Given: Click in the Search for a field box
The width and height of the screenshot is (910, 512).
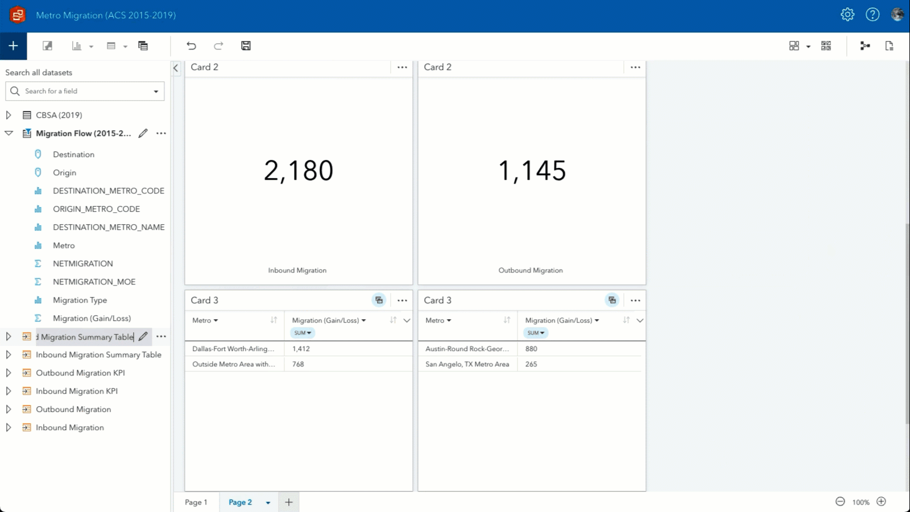Looking at the screenshot, I should [x=85, y=91].
